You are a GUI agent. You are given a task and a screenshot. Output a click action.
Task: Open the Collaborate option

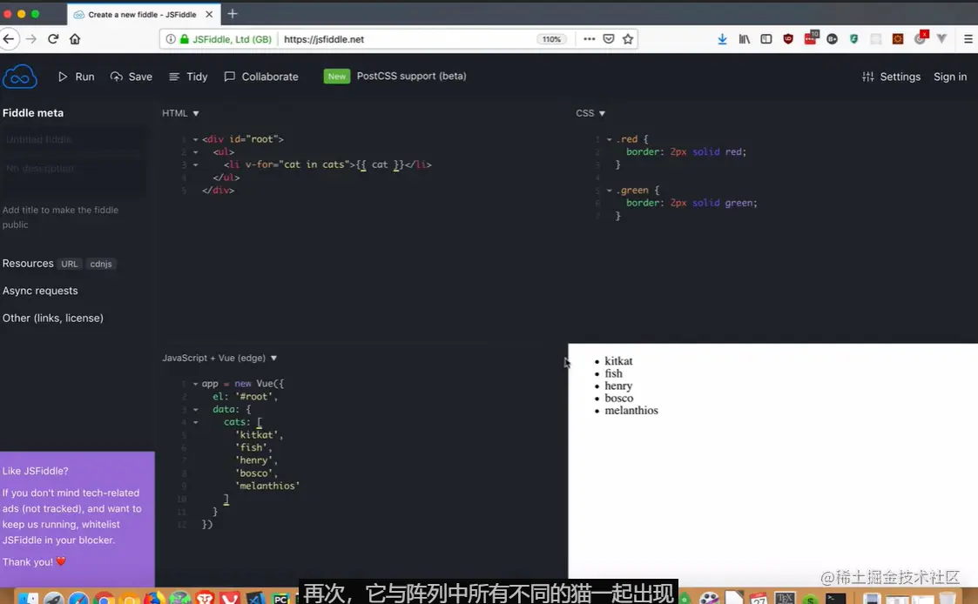click(261, 77)
